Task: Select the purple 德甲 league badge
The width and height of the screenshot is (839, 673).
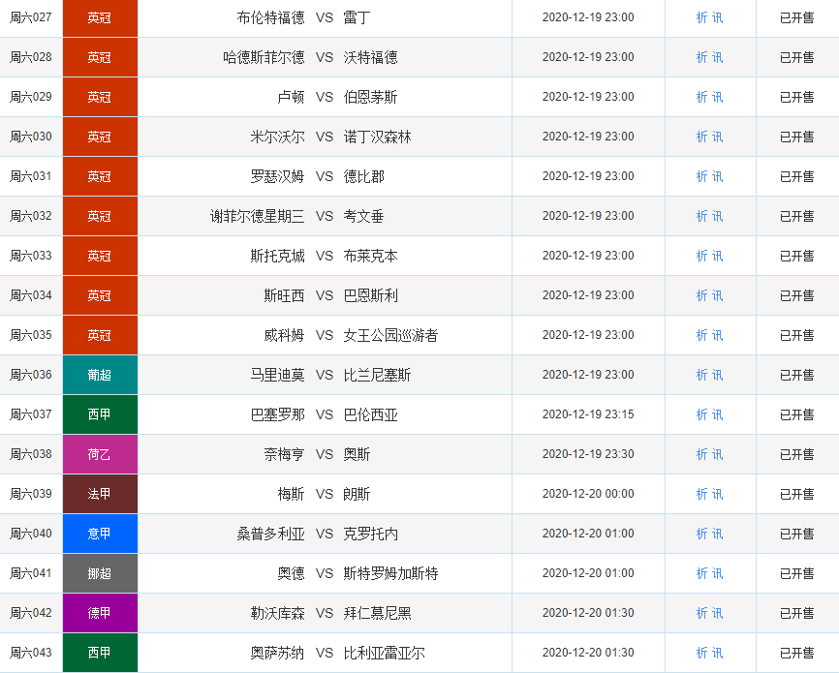Action: point(100,613)
